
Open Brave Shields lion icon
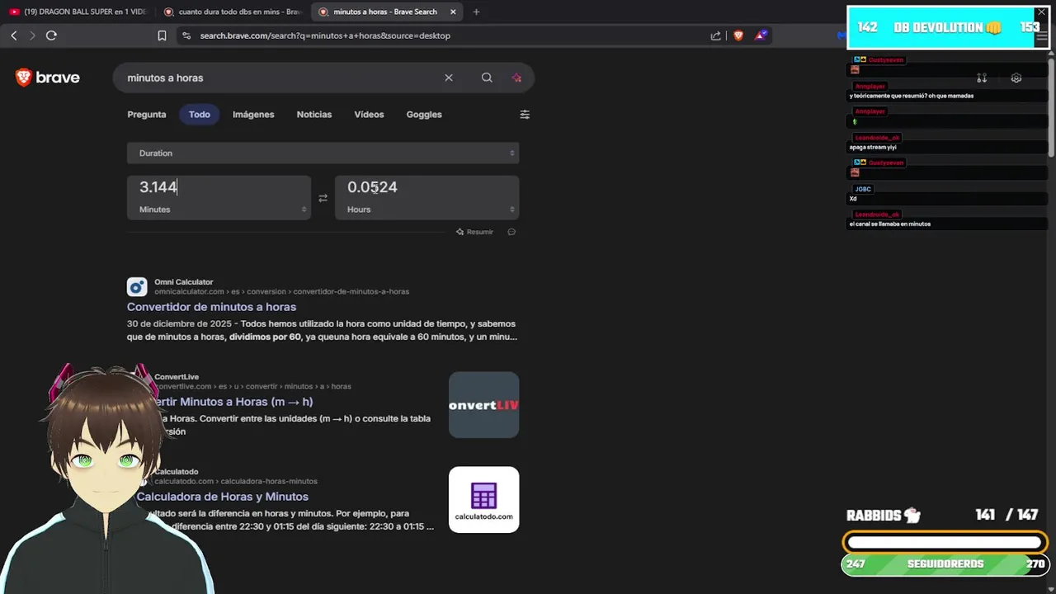tap(738, 35)
